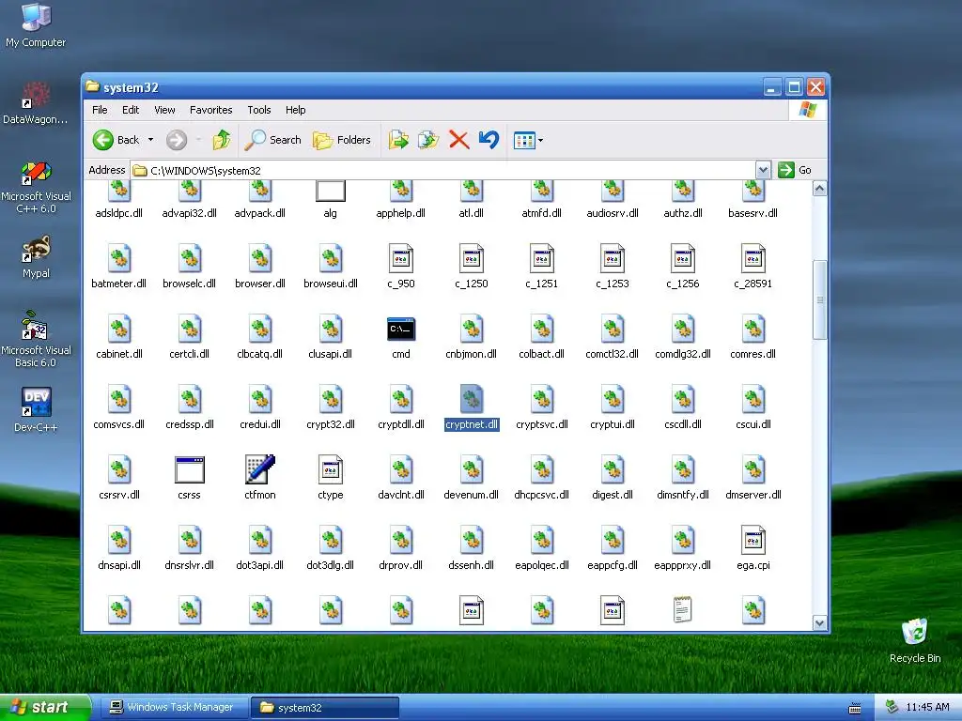Open the Edit menu
The image size is (962, 721).
coord(131,110)
